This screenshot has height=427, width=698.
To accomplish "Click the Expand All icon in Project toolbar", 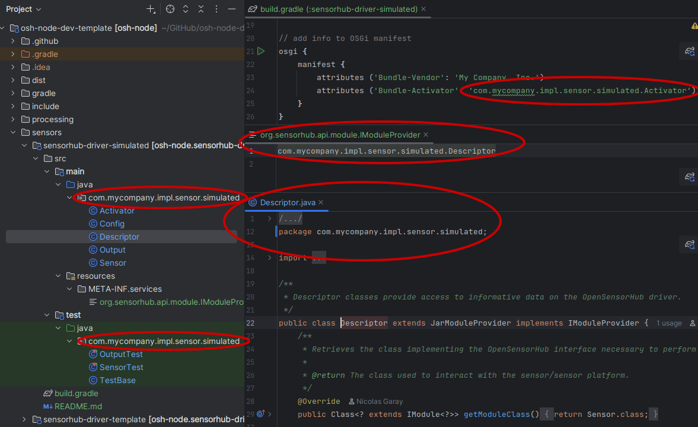I will [186, 9].
